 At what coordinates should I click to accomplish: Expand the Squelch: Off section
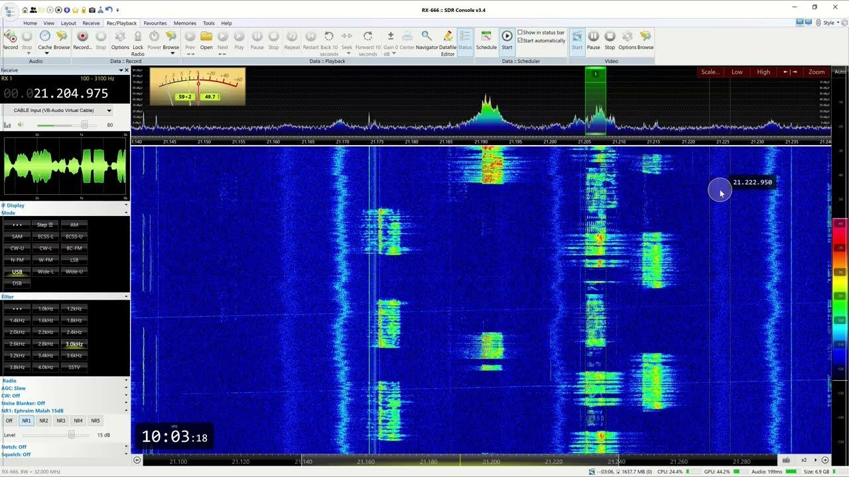coord(65,454)
